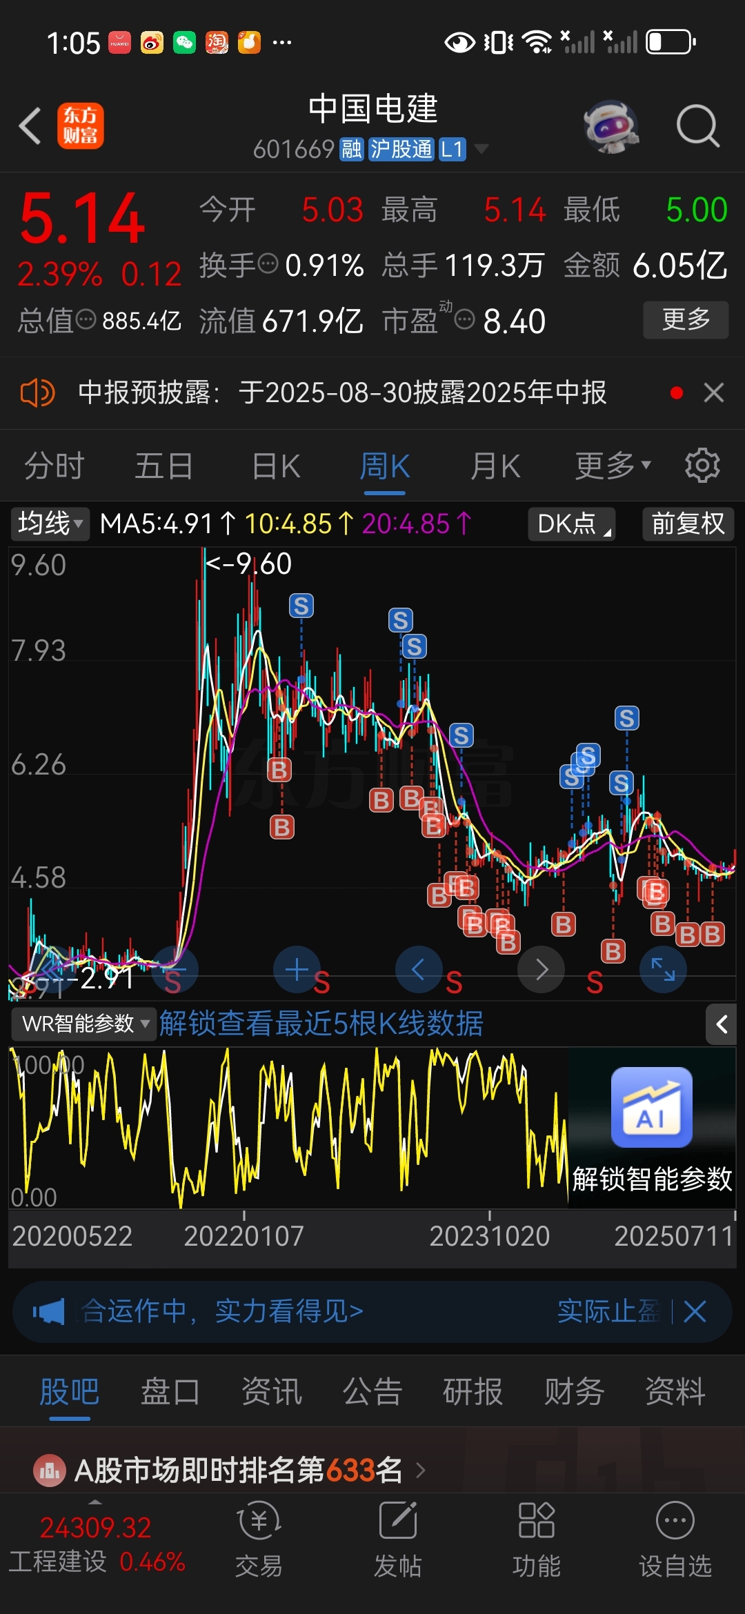Tap the main price 5.14
The image size is (745, 1614).
click(x=83, y=218)
